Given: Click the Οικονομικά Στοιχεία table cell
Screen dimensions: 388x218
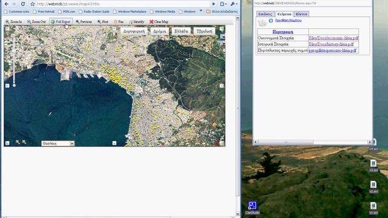Looking at the screenshot, I should [x=283, y=38].
